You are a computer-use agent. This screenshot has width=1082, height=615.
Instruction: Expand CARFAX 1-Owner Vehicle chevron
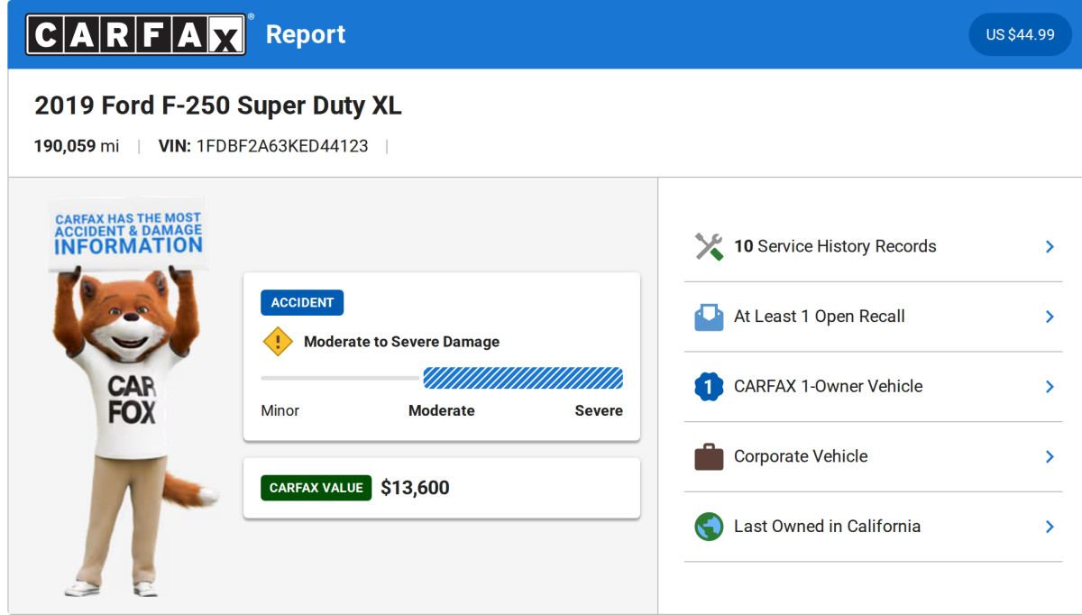1050,387
